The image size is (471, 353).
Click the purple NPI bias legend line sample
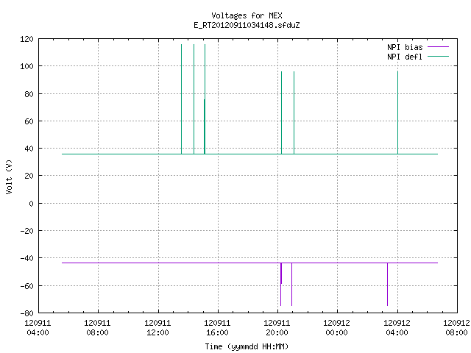click(438, 47)
